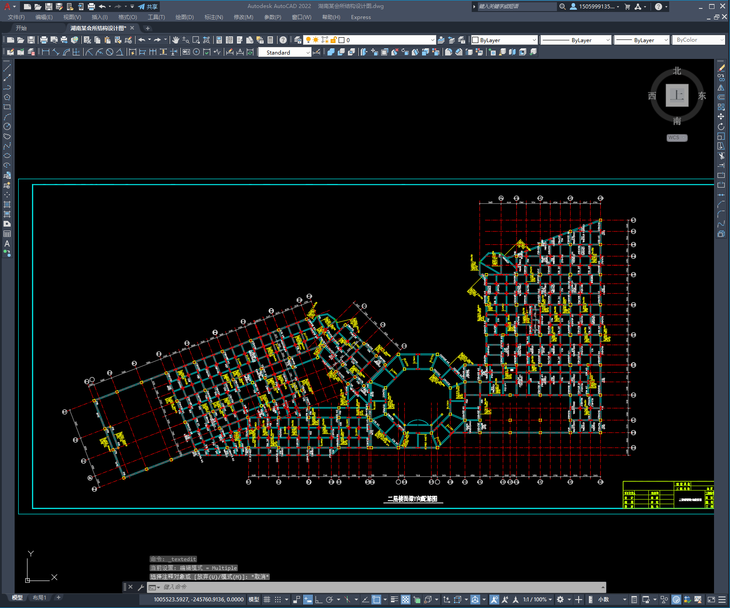Click the Linear dimension tool icon

pos(46,52)
